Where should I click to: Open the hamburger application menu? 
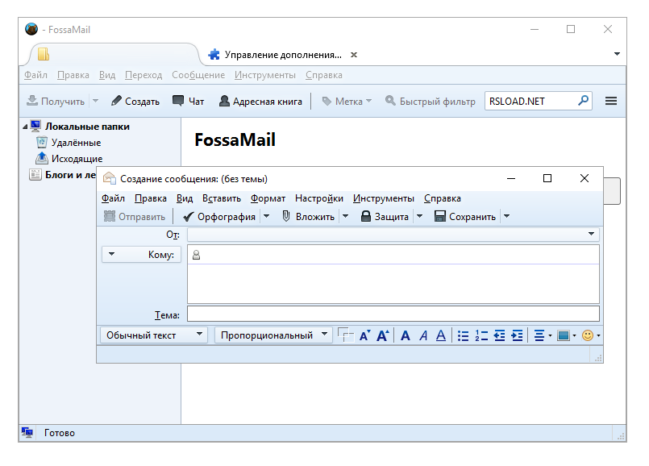[x=611, y=101]
